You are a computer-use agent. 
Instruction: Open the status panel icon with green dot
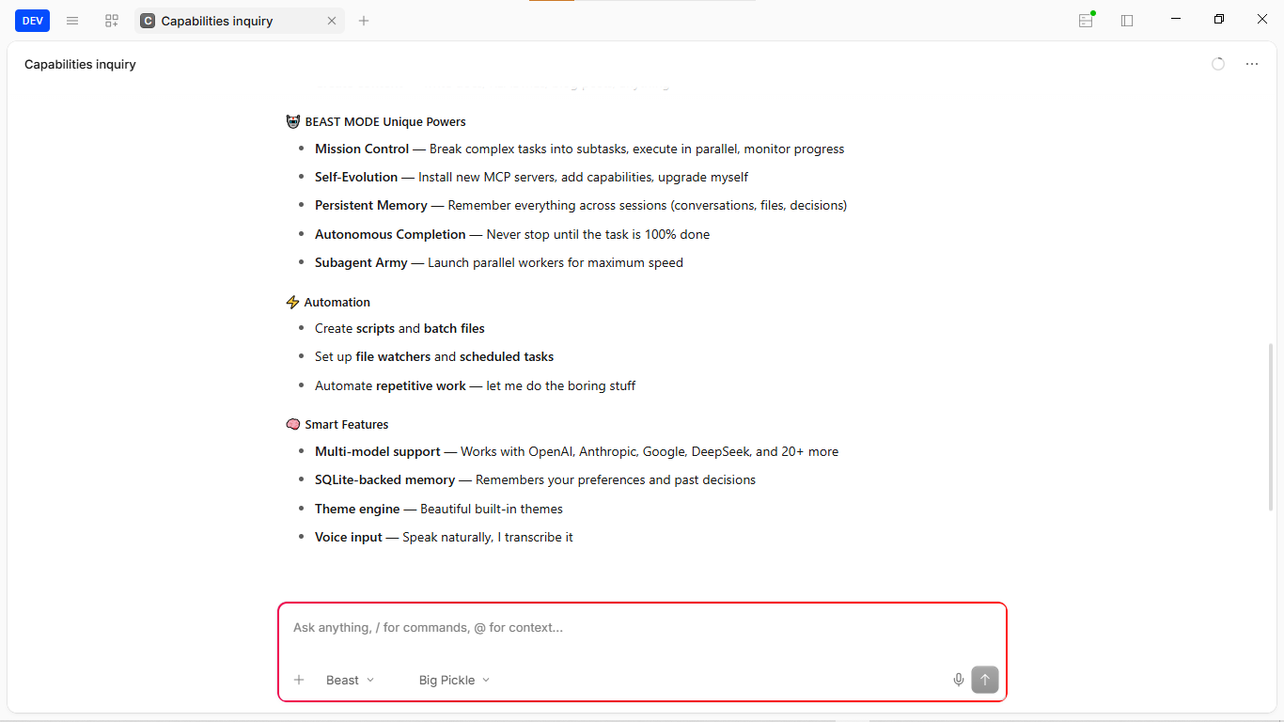1087,20
